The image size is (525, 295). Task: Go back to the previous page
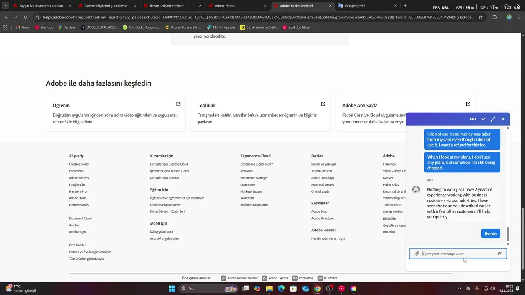pyautogui.click(x=6, y=17)
